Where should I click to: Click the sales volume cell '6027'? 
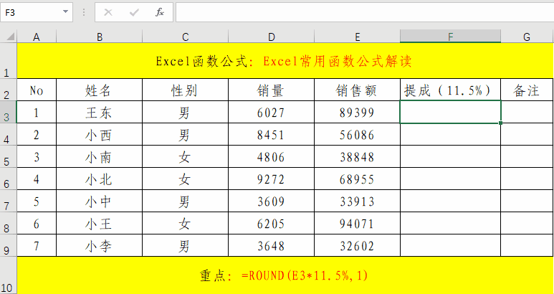tap(272, 113)
